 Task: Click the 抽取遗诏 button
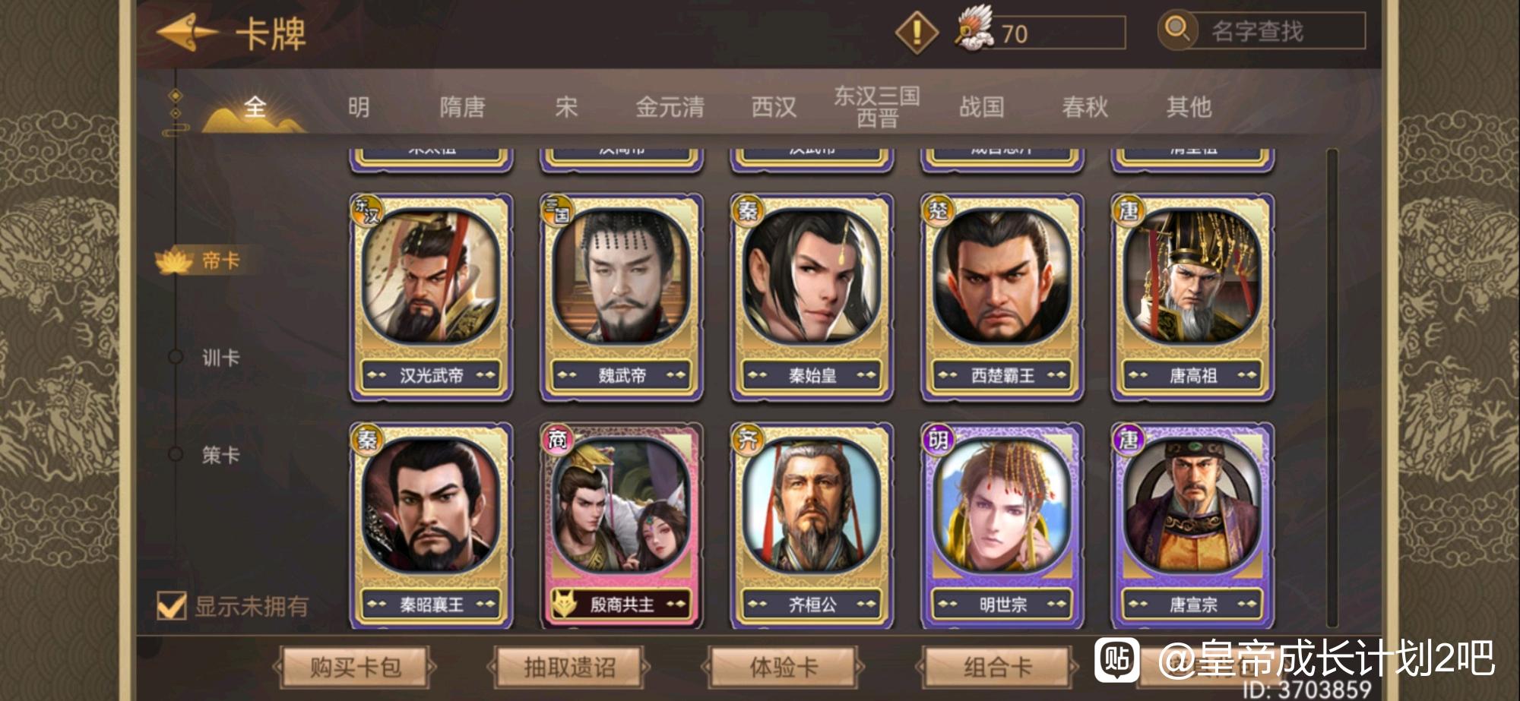click(x=569, y=668)
